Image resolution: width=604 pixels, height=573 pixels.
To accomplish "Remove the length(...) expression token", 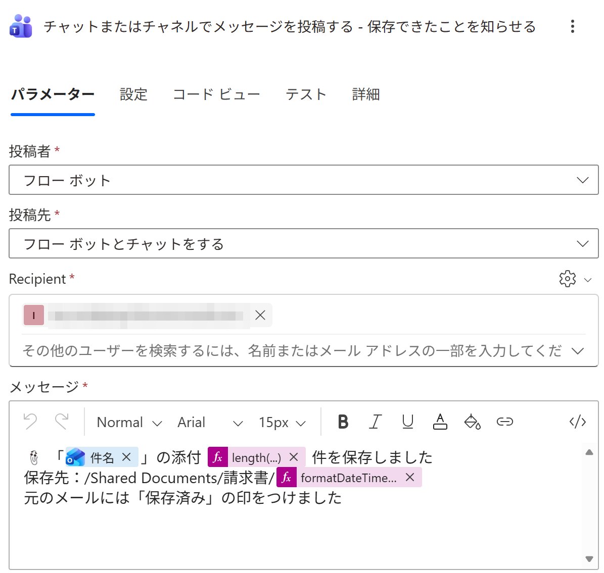I will pos(294,457).
